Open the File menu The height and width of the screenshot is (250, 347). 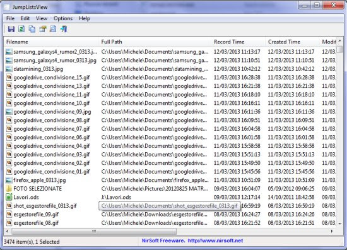10,18
